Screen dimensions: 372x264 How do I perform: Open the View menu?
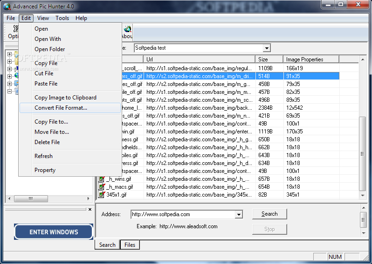tap(43, 18)
